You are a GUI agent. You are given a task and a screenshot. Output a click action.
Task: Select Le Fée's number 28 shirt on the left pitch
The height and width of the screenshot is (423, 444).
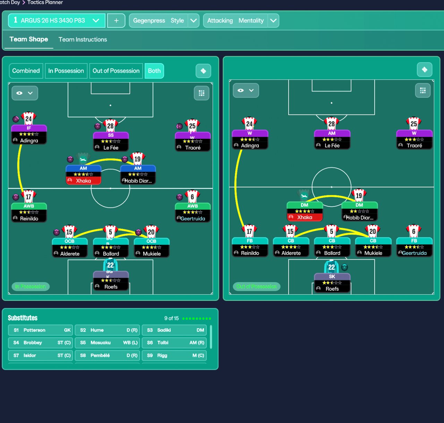(111, 126)
